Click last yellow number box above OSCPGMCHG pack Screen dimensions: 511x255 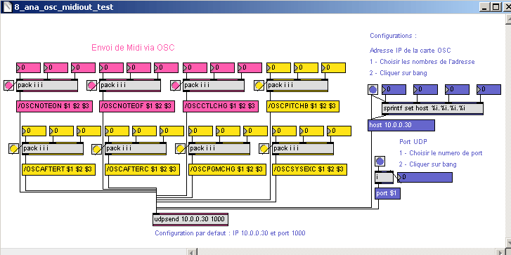tap(256, 131)
